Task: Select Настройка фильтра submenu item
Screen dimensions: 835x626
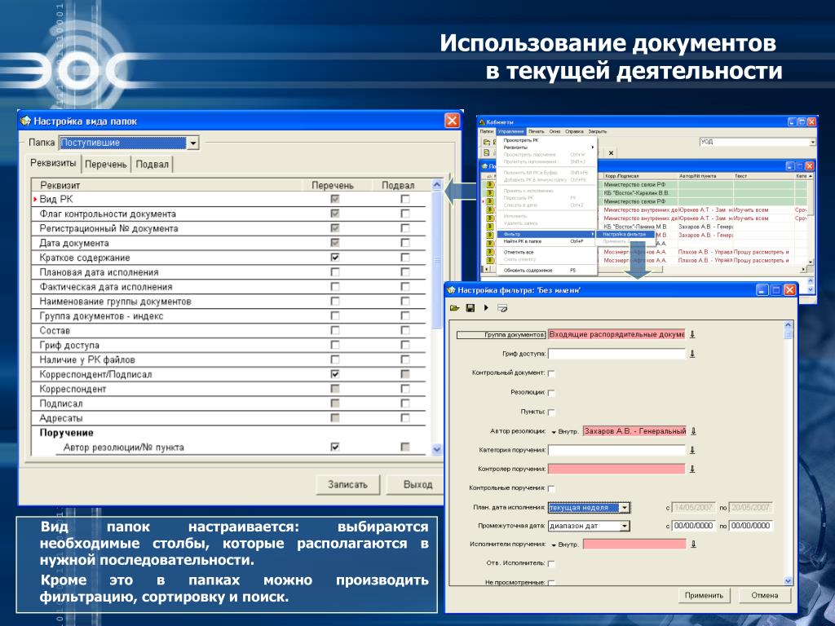Action: (625, 234)
